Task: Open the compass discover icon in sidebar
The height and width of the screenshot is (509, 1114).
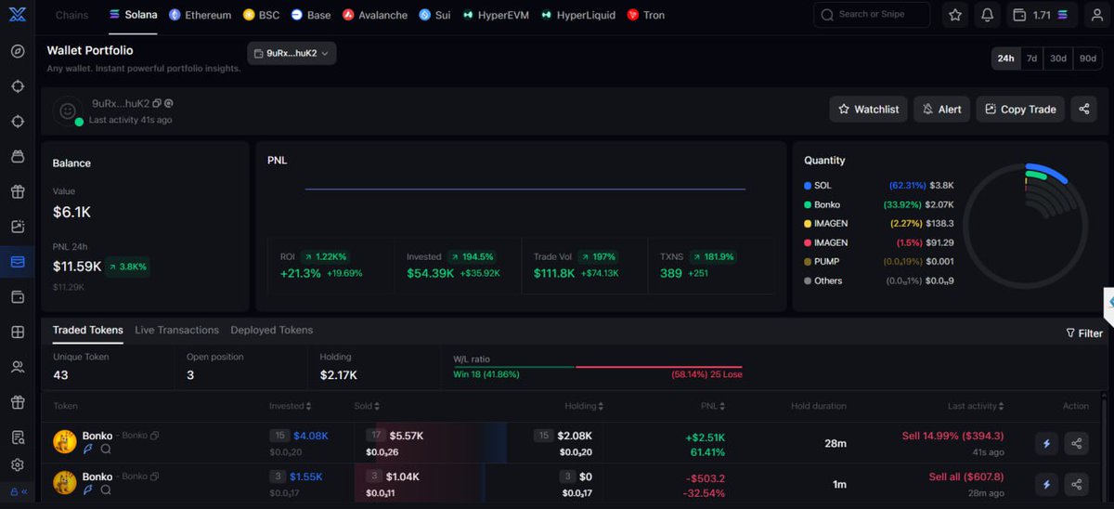Action: click(x=18, y=50)
